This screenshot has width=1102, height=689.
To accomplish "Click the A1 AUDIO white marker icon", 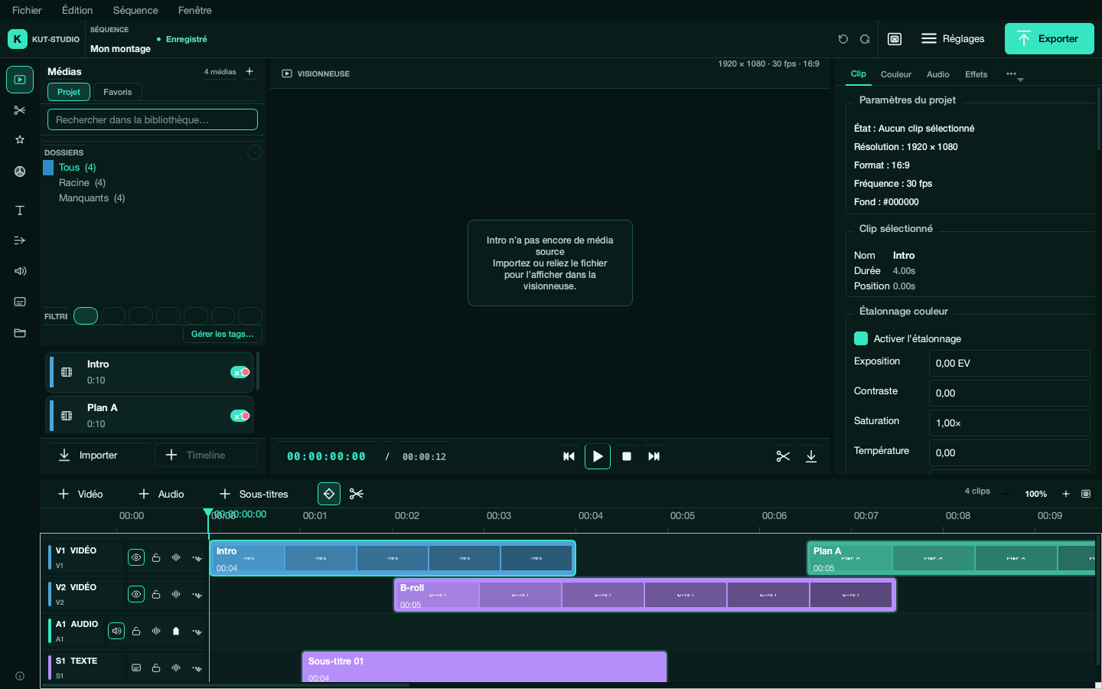I will click(x=176, y=632).
